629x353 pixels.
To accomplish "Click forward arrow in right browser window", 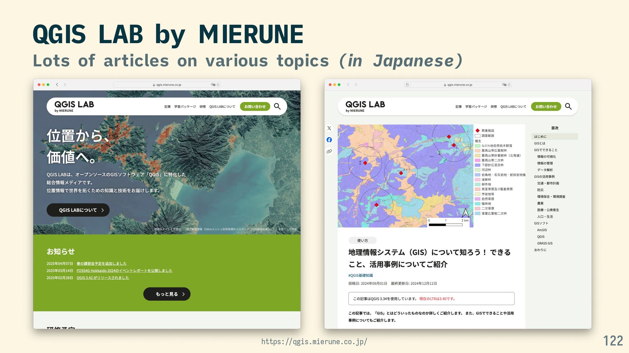I will coord(356,85).
